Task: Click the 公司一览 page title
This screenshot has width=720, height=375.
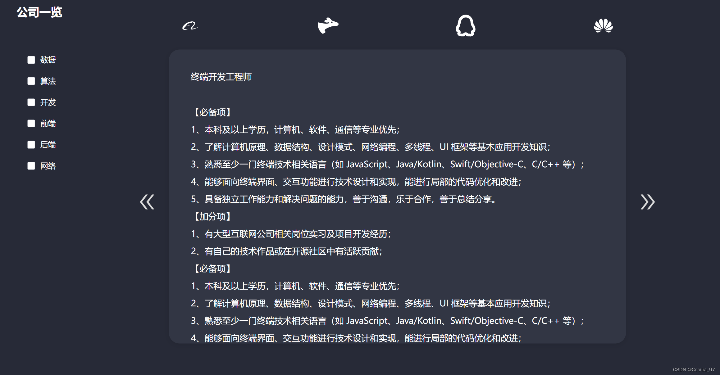Action: (39, 12)
